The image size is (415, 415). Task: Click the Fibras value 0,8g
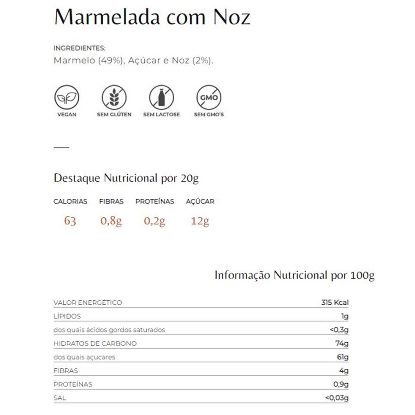pos(111,221)
